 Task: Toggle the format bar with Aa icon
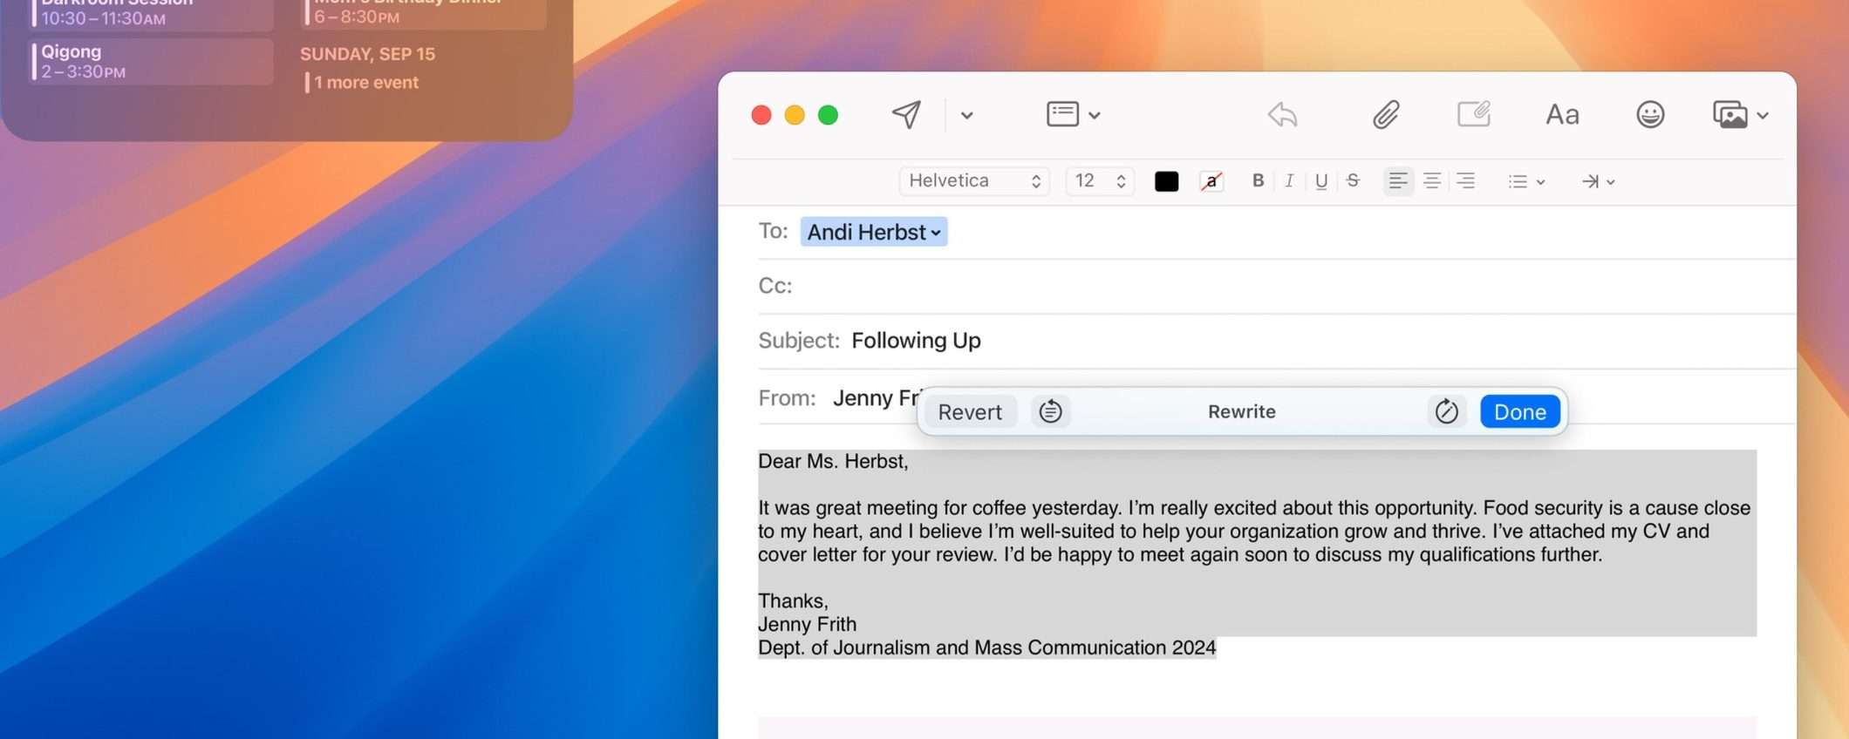1562,114
